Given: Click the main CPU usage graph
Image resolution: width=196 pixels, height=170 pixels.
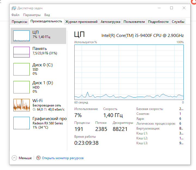Looking at the screenshot, I should (129, 72).
